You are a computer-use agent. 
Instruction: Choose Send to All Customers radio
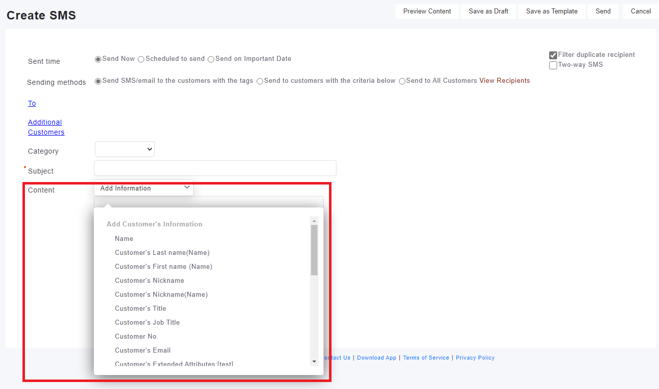pos(402,81)
